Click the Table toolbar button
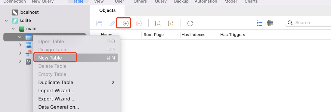This screenshot has height=112, width=331. [x=78, y=1]
